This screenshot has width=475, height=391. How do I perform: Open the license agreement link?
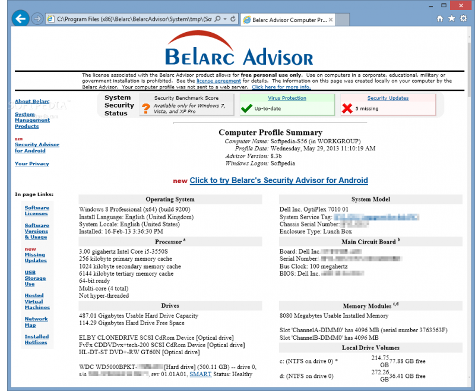(x=218, y=81)
